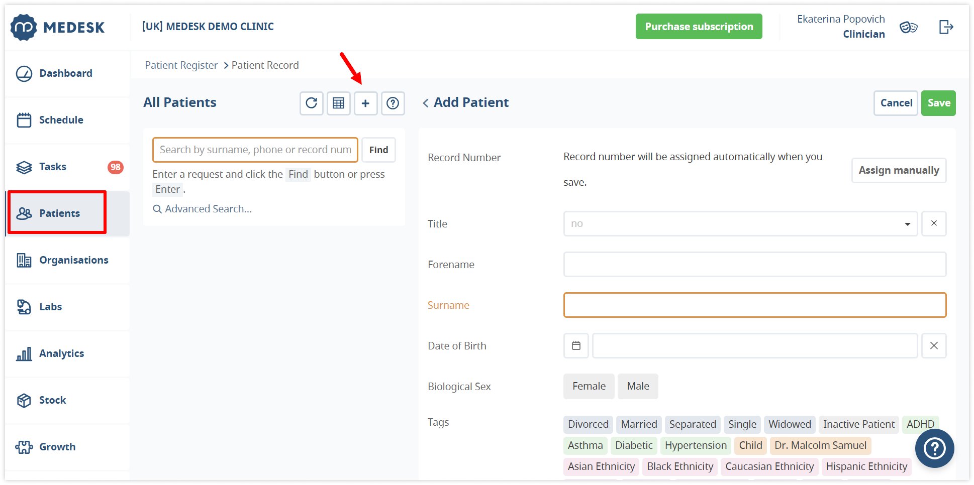Open the Date of Birth calendar picker
974x485 pixels.
click(x=575, y=345)
